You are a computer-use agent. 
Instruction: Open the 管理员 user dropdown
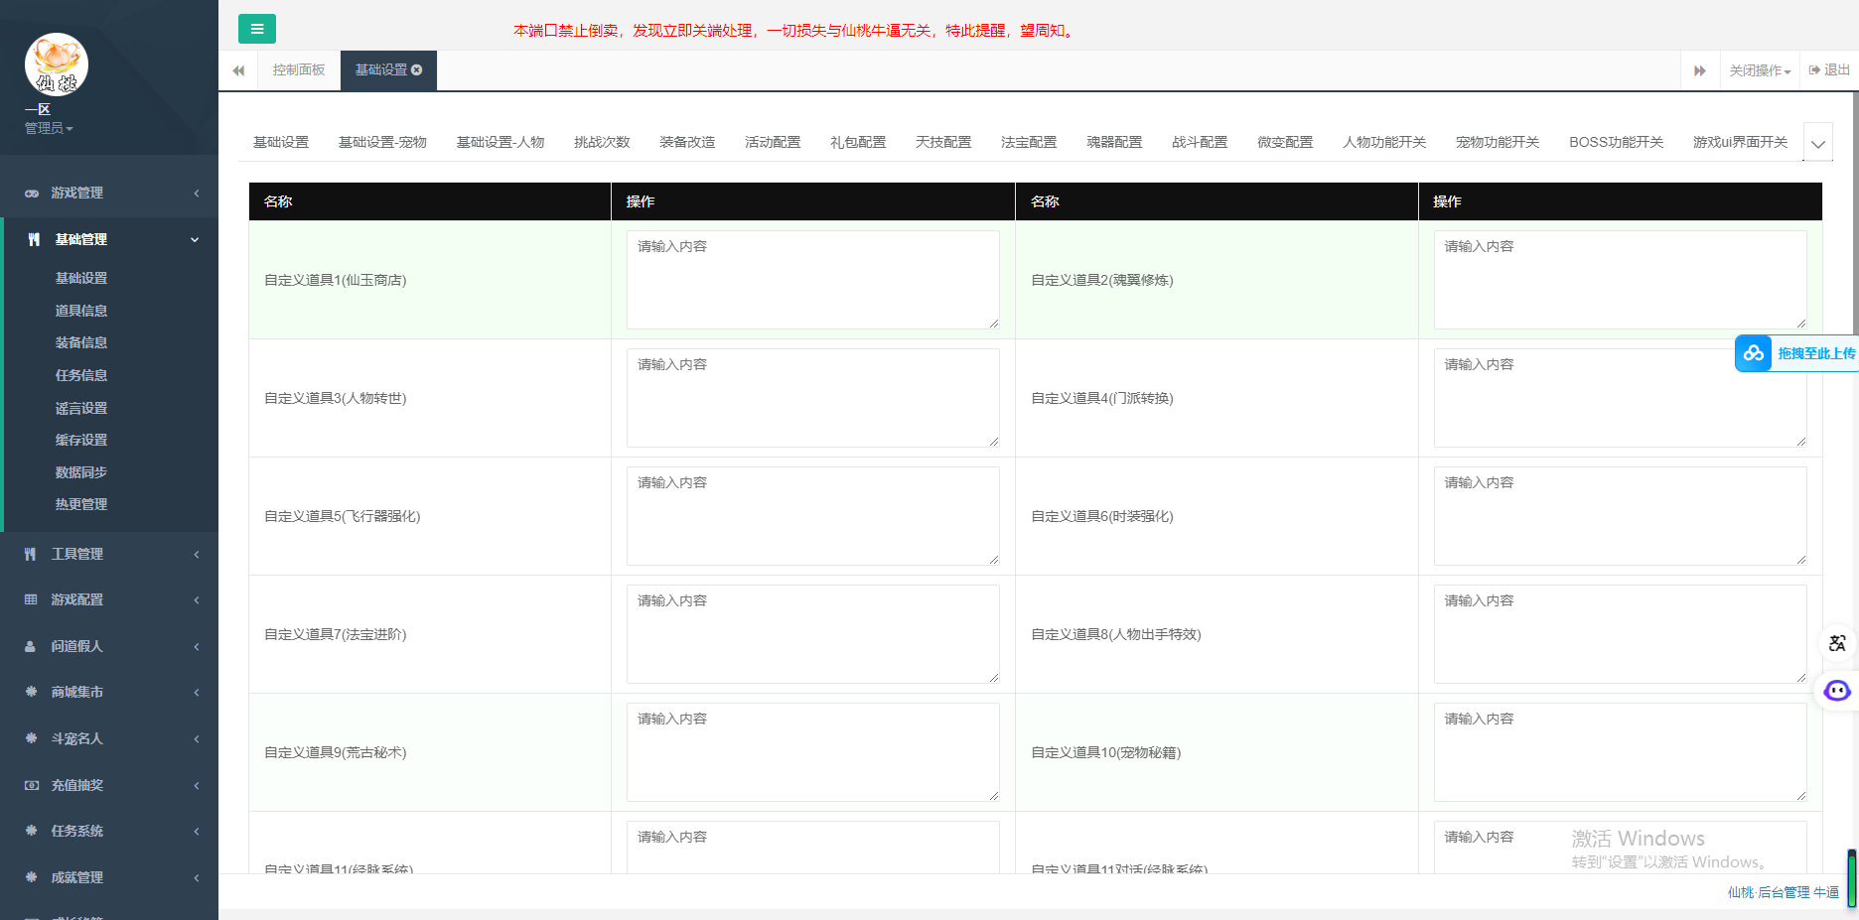pos(49,128)
